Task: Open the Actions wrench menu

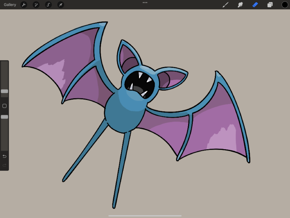Action: [x=24, y=5]
